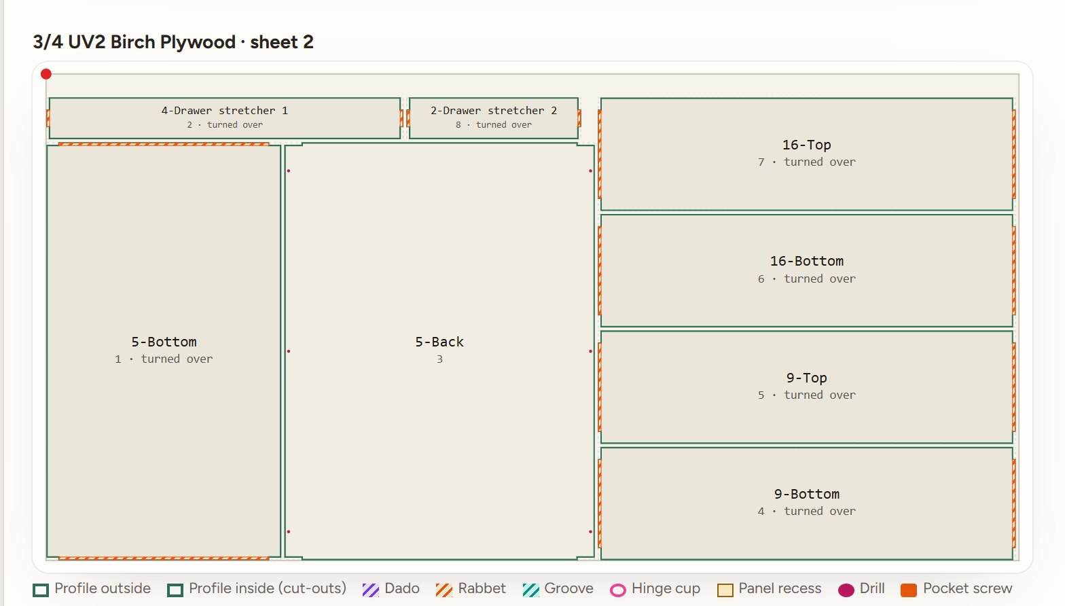The image size is (1065, 606).
Task: Click the 'Profile inside (cut-outs)' legend label
Action: pos(268,588)
